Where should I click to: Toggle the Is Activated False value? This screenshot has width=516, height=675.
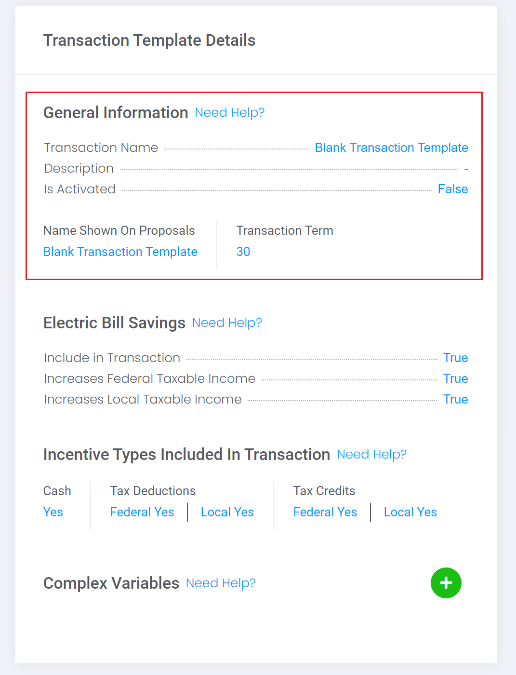coord(453,189)
